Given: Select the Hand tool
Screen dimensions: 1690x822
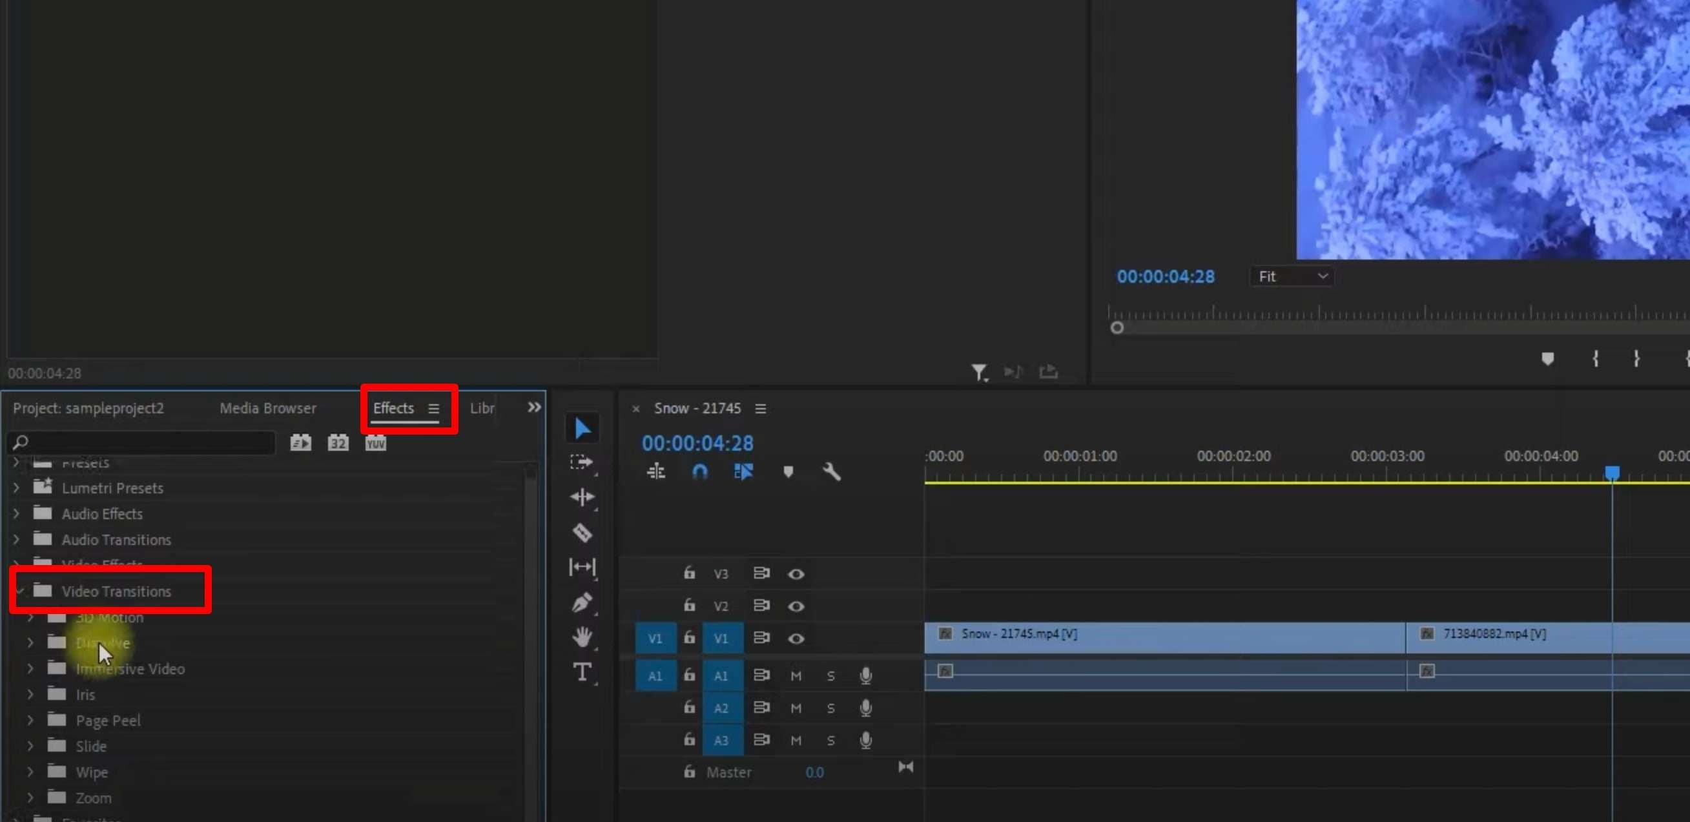Looking at the screenshot, I should click(582, 636).
